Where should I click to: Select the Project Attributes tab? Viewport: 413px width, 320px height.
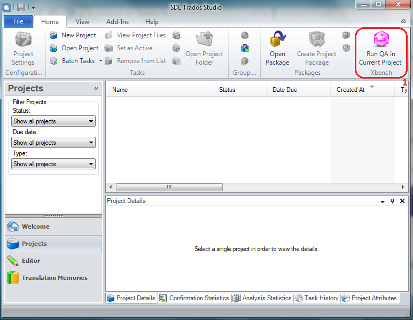click(x=369, y=298)
